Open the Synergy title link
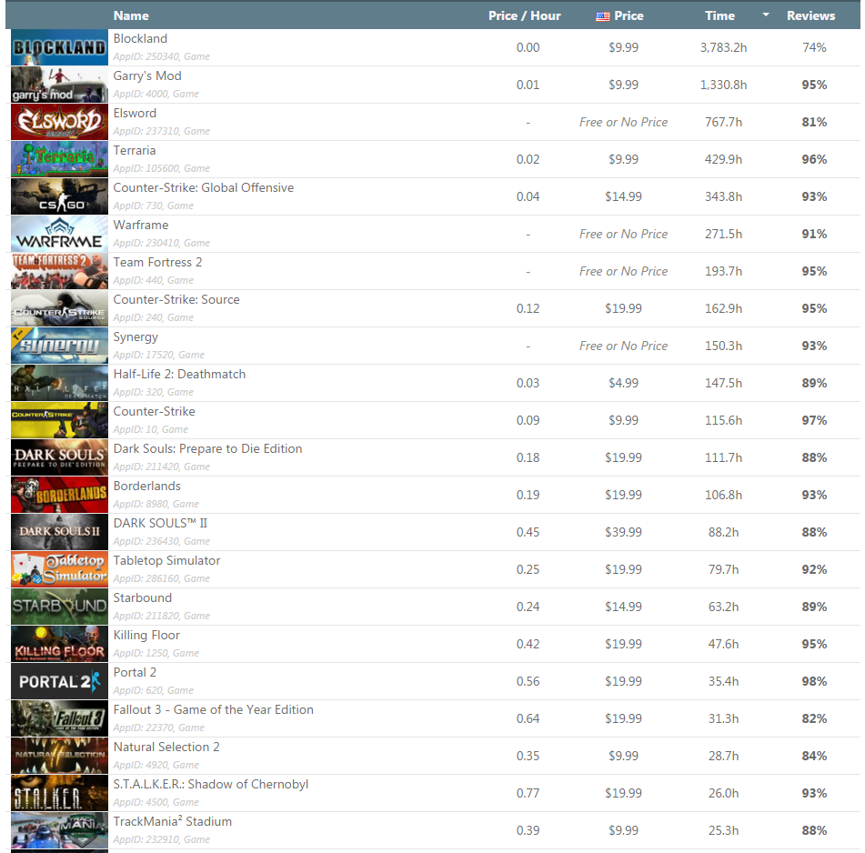The image size is (865, 853). (x=136, y=336)
